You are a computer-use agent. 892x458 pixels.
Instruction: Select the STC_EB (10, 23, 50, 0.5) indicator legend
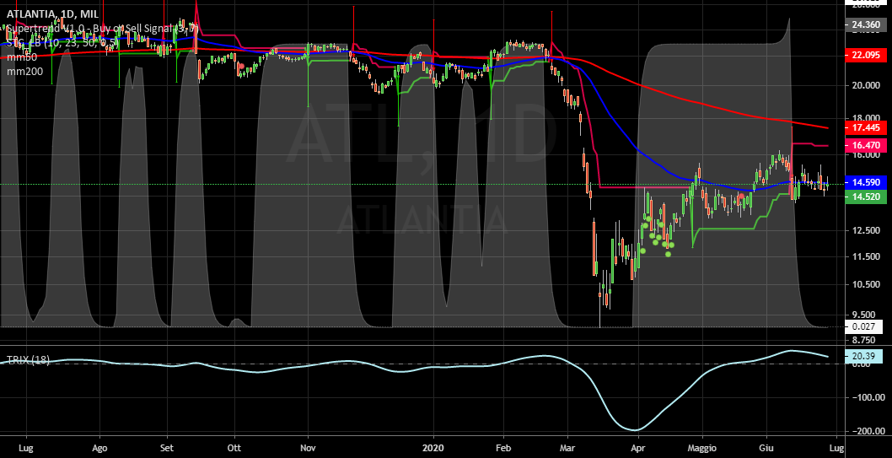coord(62,43)
